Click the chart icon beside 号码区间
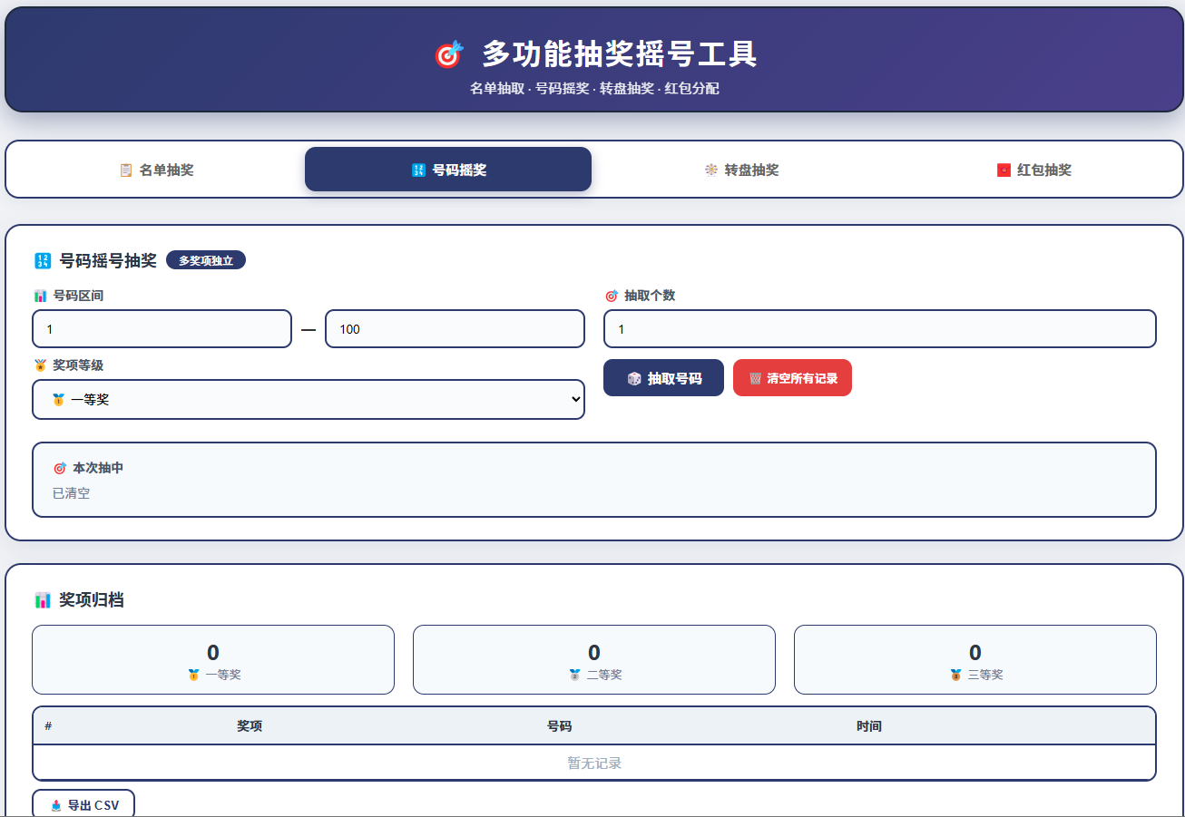This screenshot has height=817, width=1185. click(40, 296)
